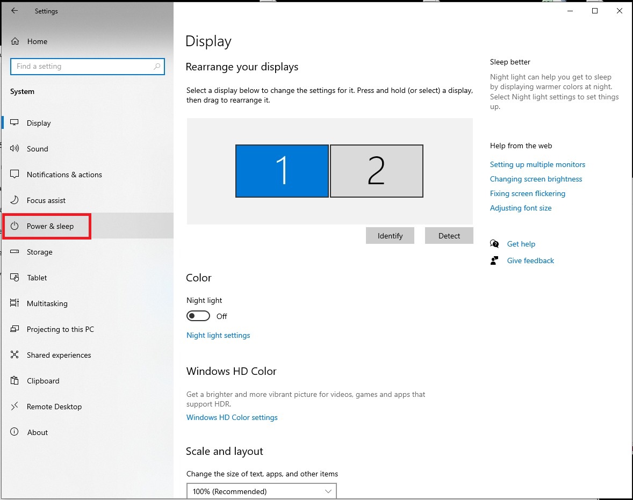
Task: Click the back arrow in Settings
Action: [15, 11]
